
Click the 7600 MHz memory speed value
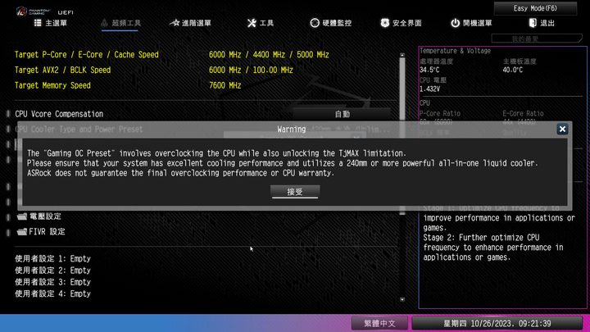[225, 85]
